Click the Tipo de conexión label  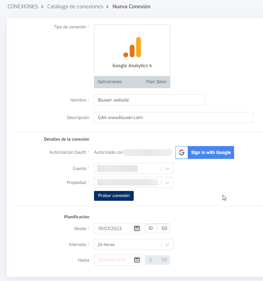tap(70, 27)
